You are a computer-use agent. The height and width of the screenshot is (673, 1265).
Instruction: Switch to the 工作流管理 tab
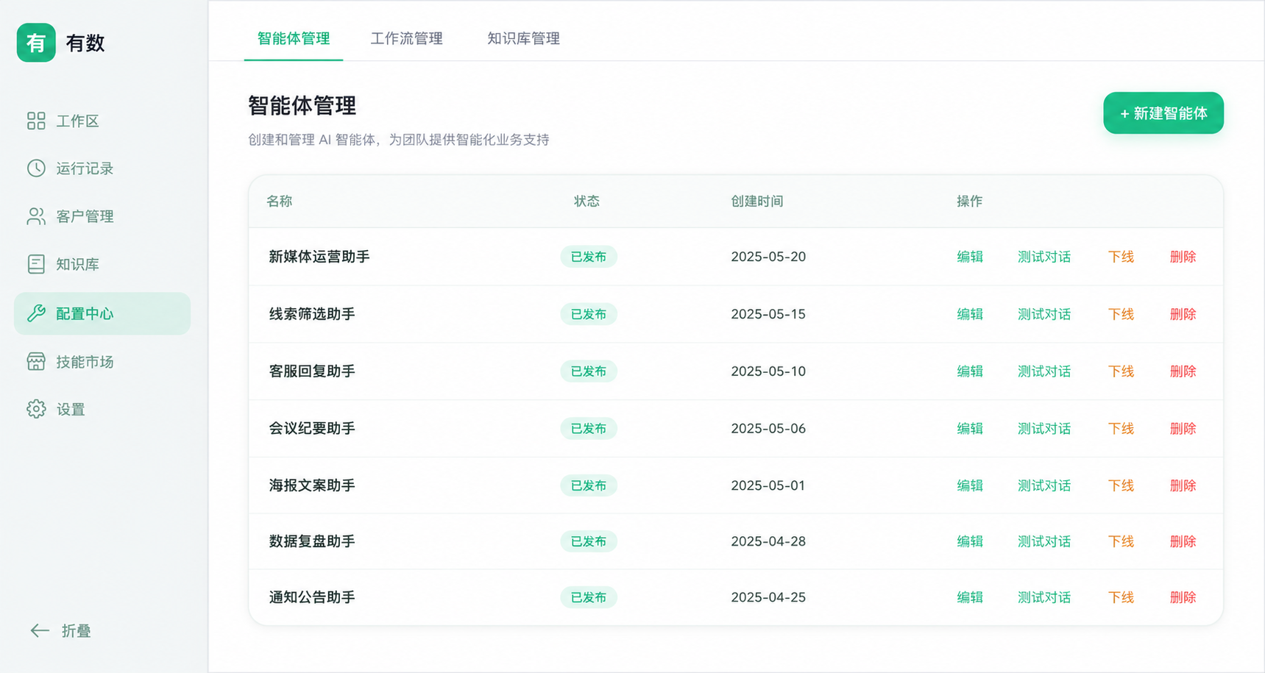(x=407, y=38)
